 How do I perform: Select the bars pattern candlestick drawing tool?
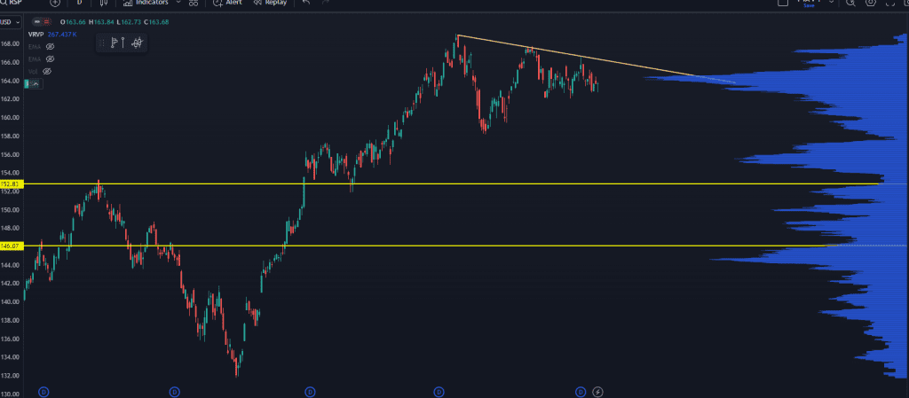pyautogui.click(x=137, y=43)
